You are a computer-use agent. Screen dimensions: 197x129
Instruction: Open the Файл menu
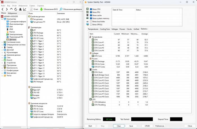click(3, 6)
